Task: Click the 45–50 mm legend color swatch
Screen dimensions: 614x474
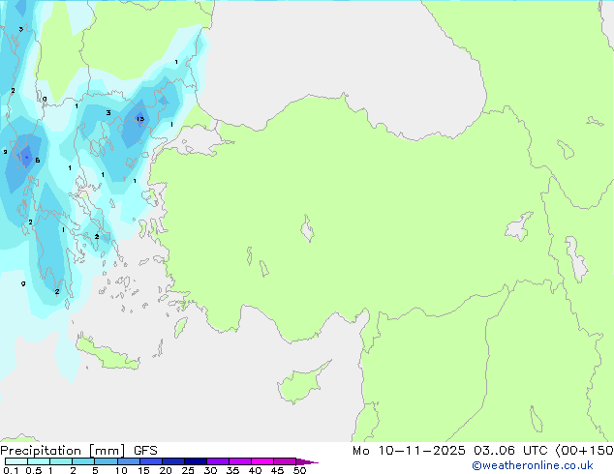Action: (x=285, y=461)
